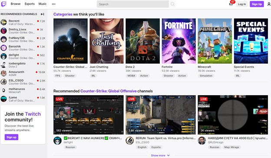Select the MOBA tag under Dota 2
The width and height of the screenshot is (271, 158).
point(131,76)
